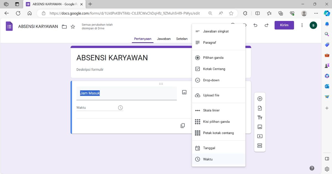Open the form's three-dot more menu
The width and height of the screenshot is (332, 174).
tap(302, 25)
